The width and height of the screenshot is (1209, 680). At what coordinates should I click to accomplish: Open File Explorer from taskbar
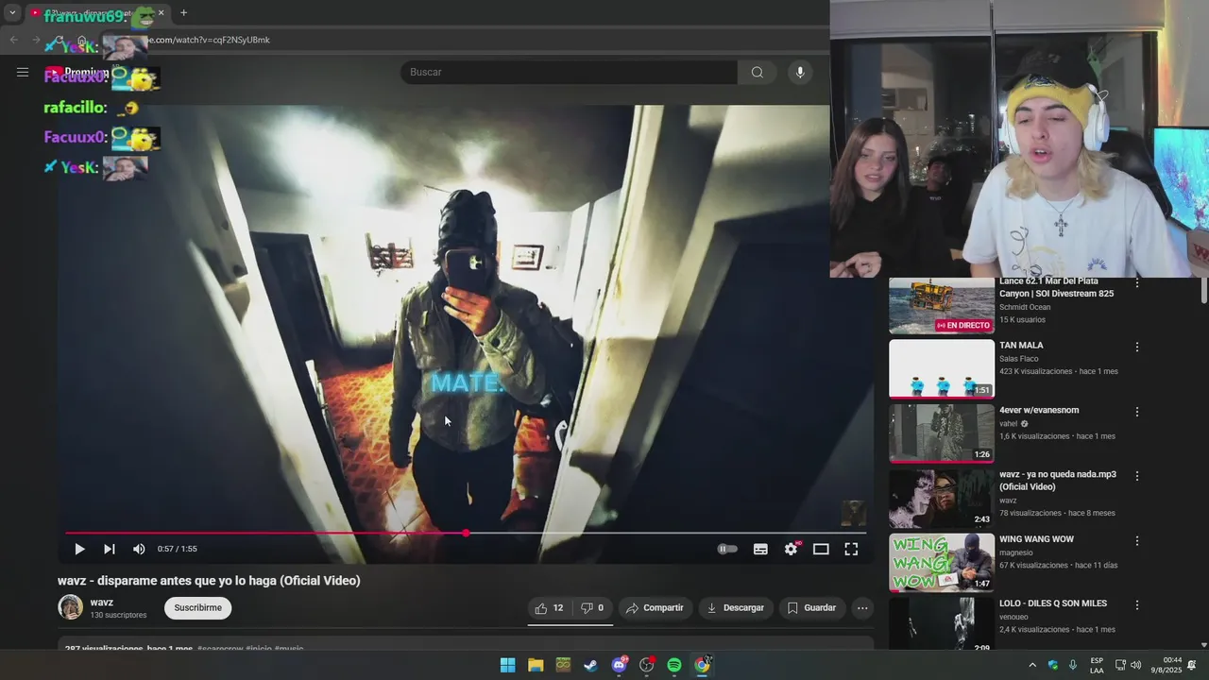point(536,665)
